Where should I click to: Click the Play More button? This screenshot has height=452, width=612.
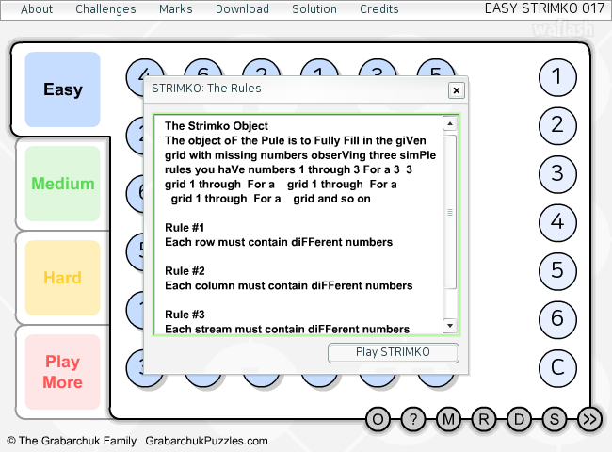click(x=62, y=372)
